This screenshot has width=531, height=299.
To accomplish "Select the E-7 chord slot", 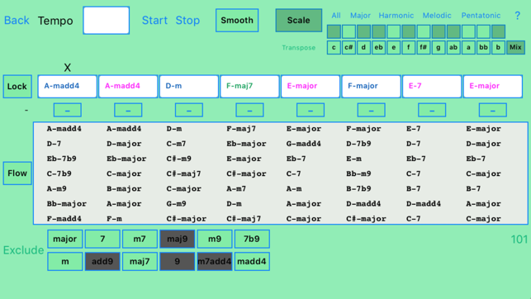I will coord(432,87).
